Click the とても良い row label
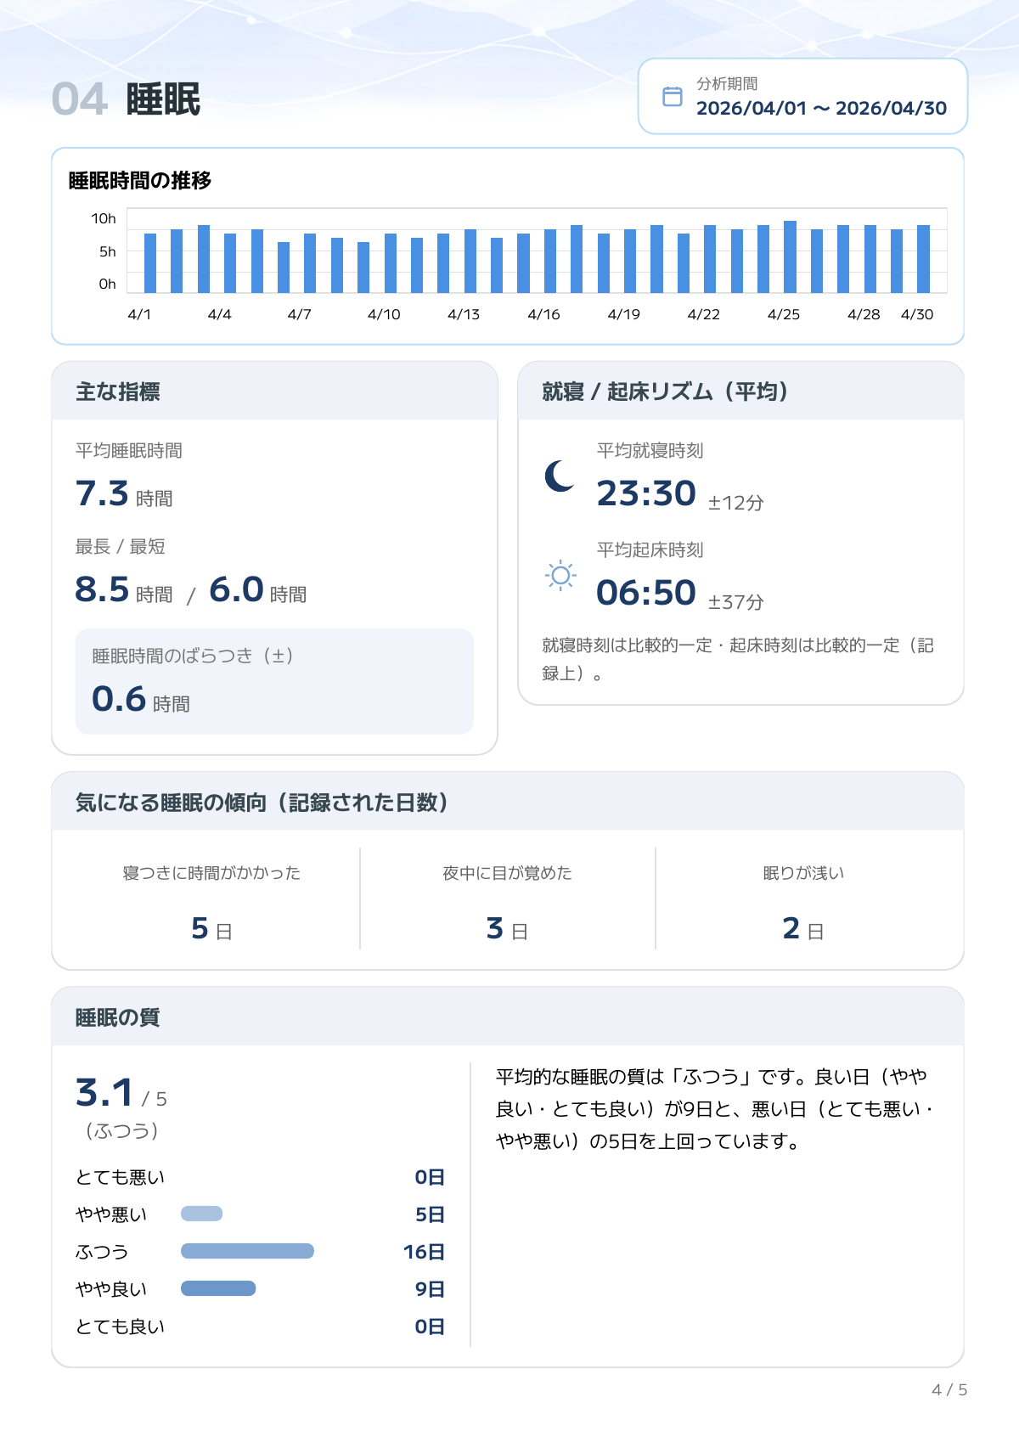The image size is (1019, 1442). point(121,1327)
